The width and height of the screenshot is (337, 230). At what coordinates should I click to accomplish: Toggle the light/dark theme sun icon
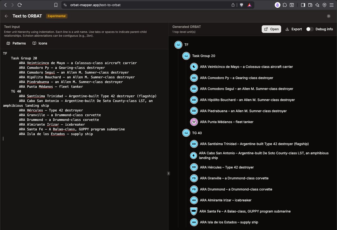click(x=329, y=16)
